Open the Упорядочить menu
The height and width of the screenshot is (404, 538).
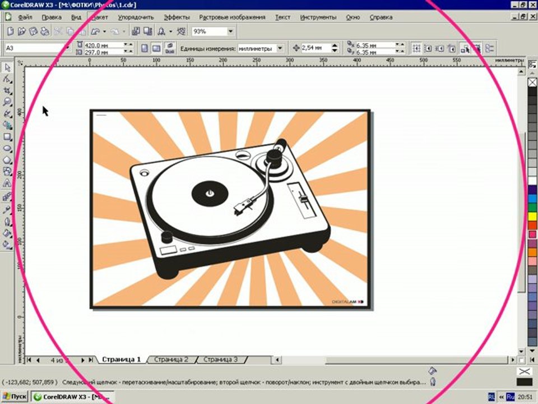(136, 17)
